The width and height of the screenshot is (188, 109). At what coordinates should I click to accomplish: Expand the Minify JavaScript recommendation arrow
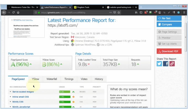click(11, 107)
